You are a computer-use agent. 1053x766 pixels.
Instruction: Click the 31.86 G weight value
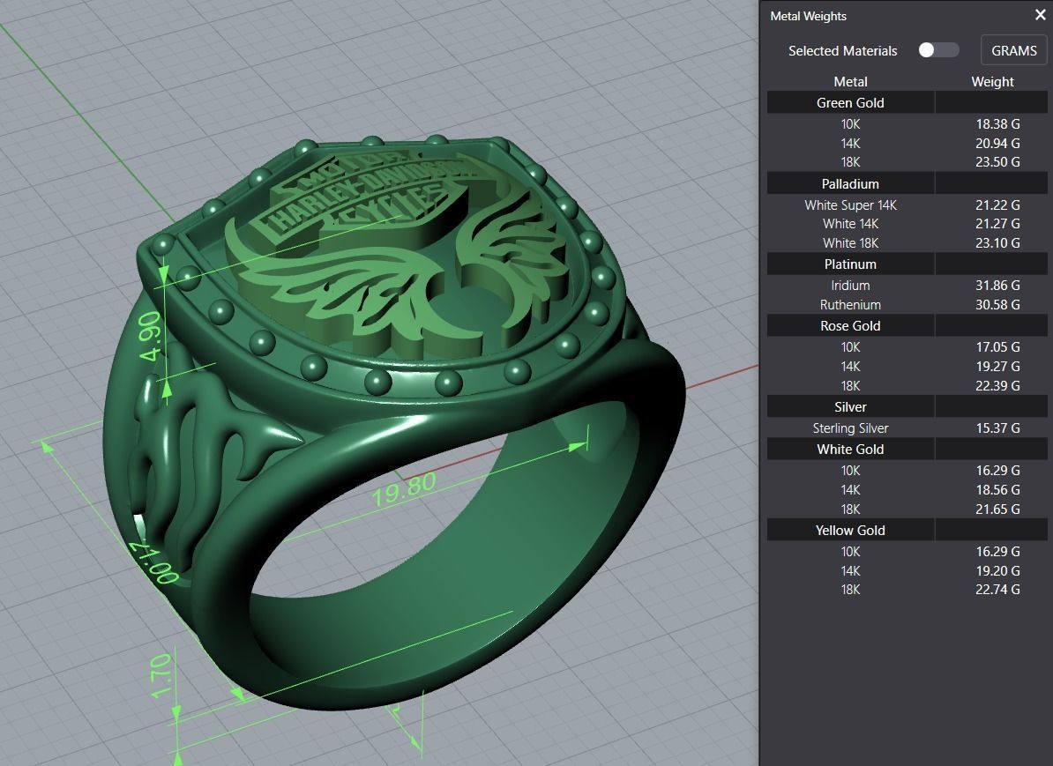997,286
